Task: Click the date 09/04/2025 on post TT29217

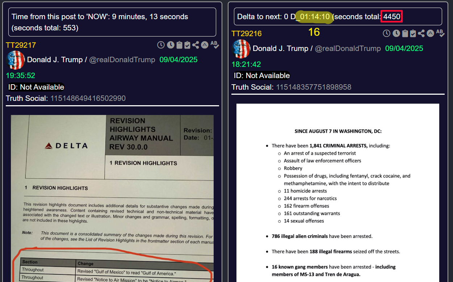Action: (x=179, y=60)
